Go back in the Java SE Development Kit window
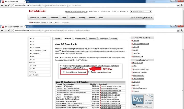The height and width of the screenshot is (109, 184). [x=2, y=30]
